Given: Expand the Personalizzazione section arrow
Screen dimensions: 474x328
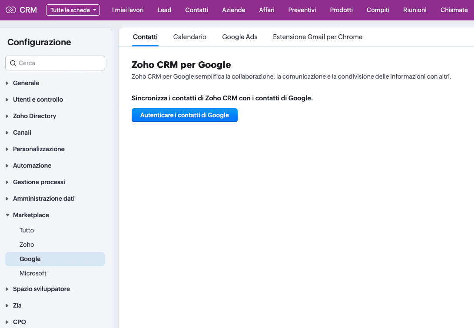Looking at the screenshot, I should [x=7, y=149].
